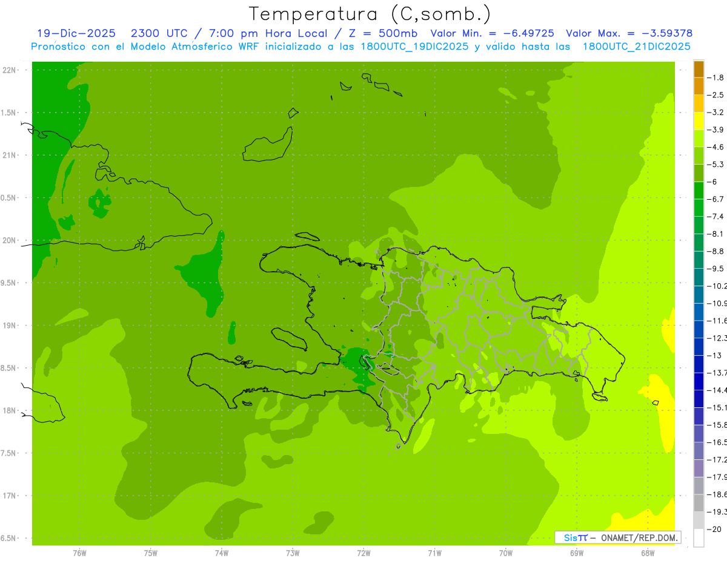The width and height of the screenshot is (727, 561).
Task: Click the 'Valor Max. = -3.59378' readout
Action: point(629,33)
